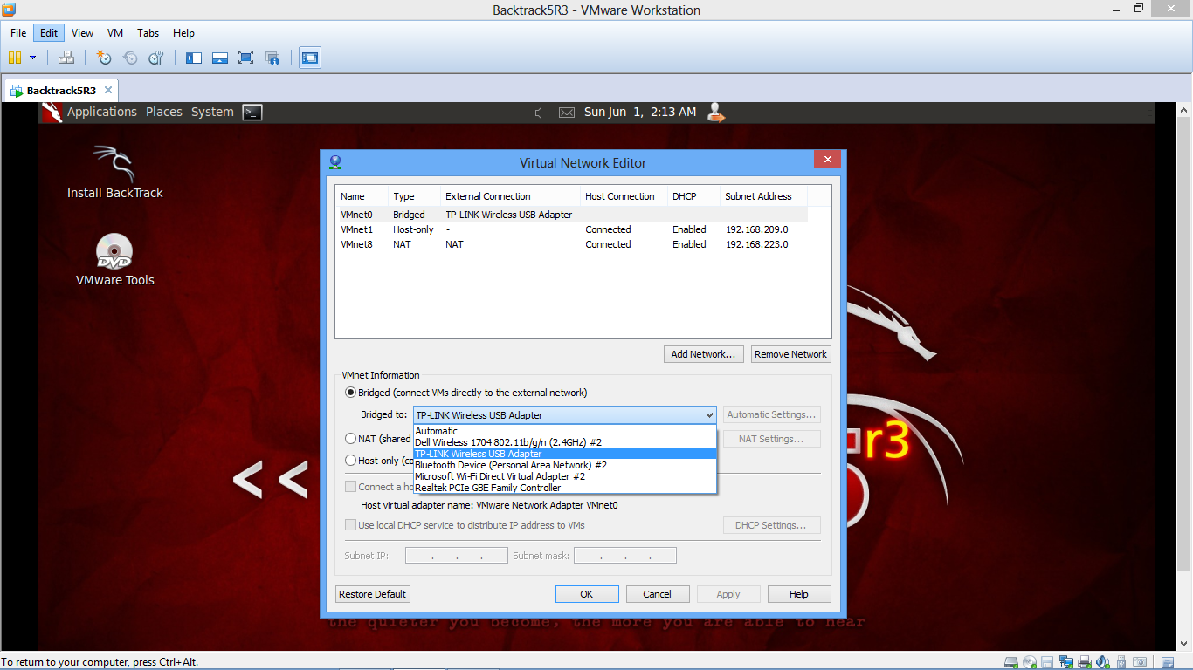Click the user icon beside the clock

coord(716,112)
